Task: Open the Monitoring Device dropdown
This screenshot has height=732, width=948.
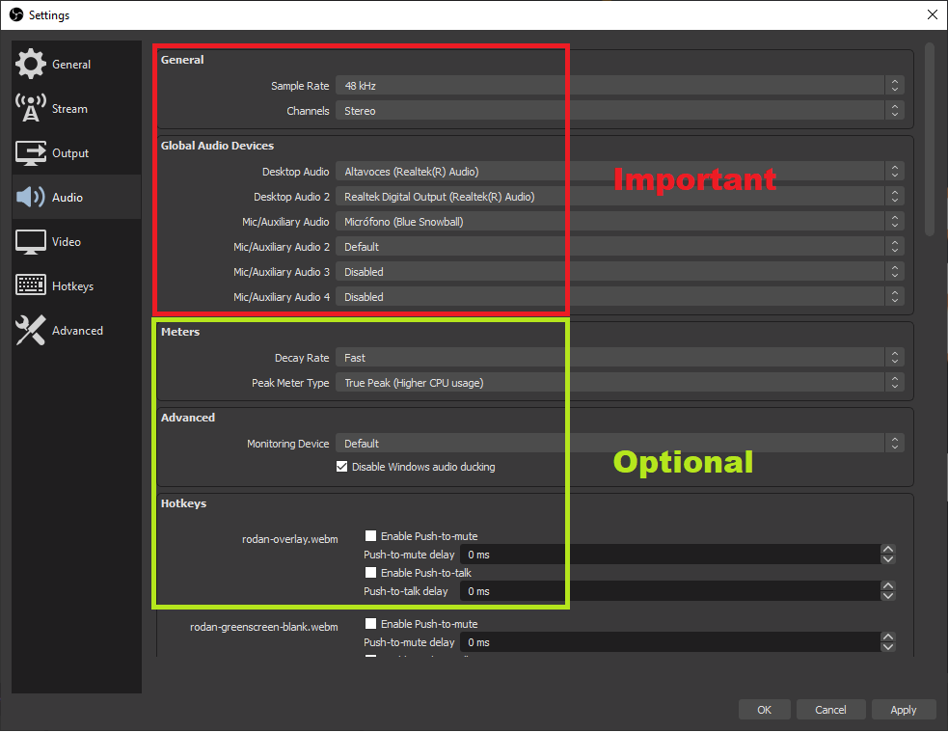Action: coord(619,444)
